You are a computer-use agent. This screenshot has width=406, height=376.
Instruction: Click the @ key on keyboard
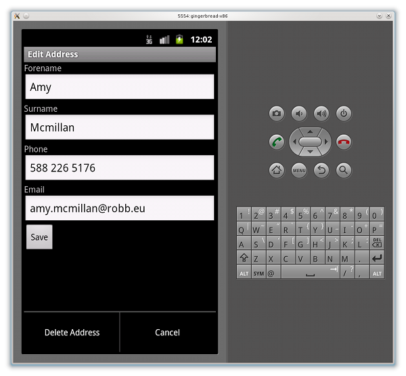[x=273, y=272]
